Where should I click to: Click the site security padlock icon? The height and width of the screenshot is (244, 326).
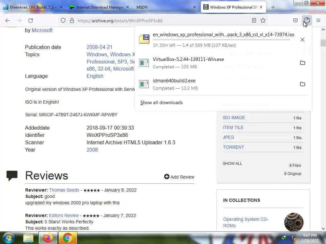pos(72,20)
